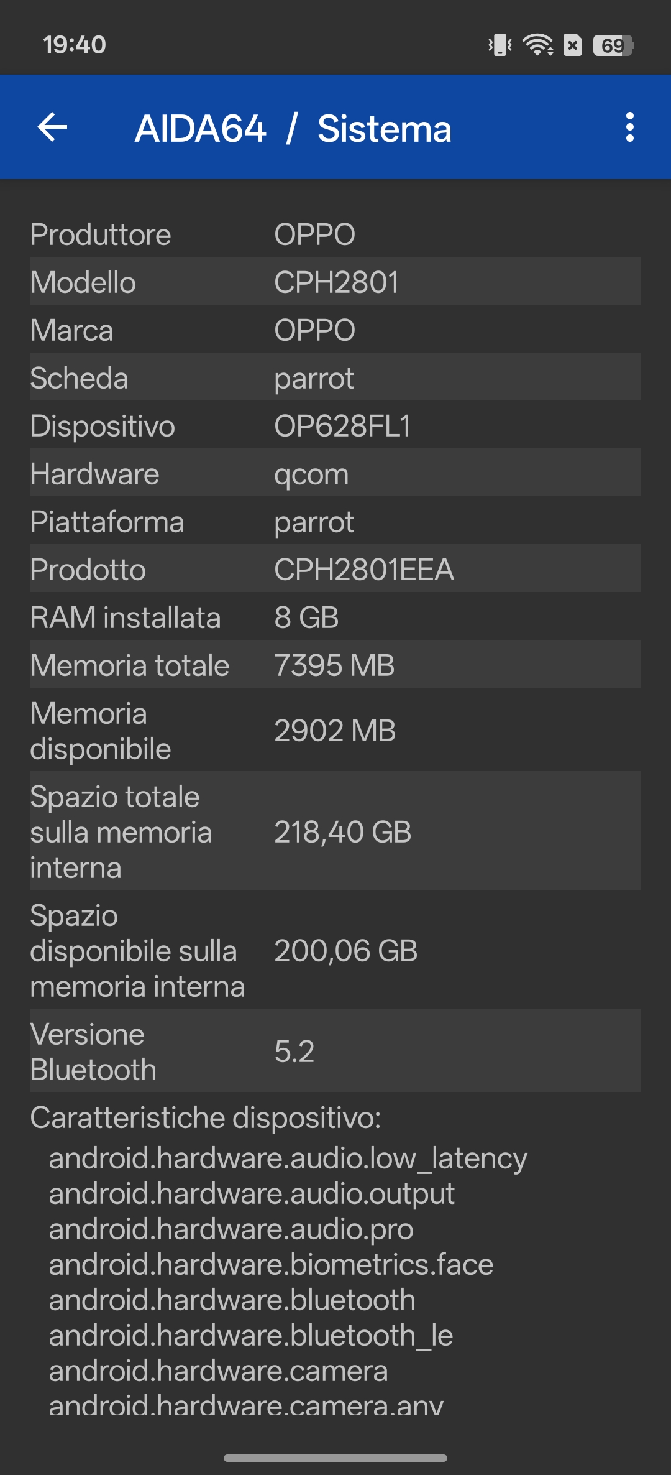Tap the bottom navigation gesture bar
671x1475 pixels.
(335, 1458)
